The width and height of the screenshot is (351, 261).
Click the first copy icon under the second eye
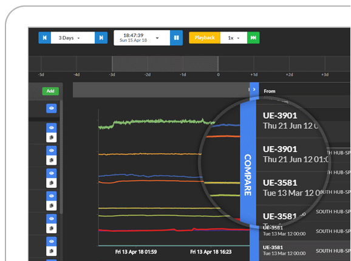point(52,137)
